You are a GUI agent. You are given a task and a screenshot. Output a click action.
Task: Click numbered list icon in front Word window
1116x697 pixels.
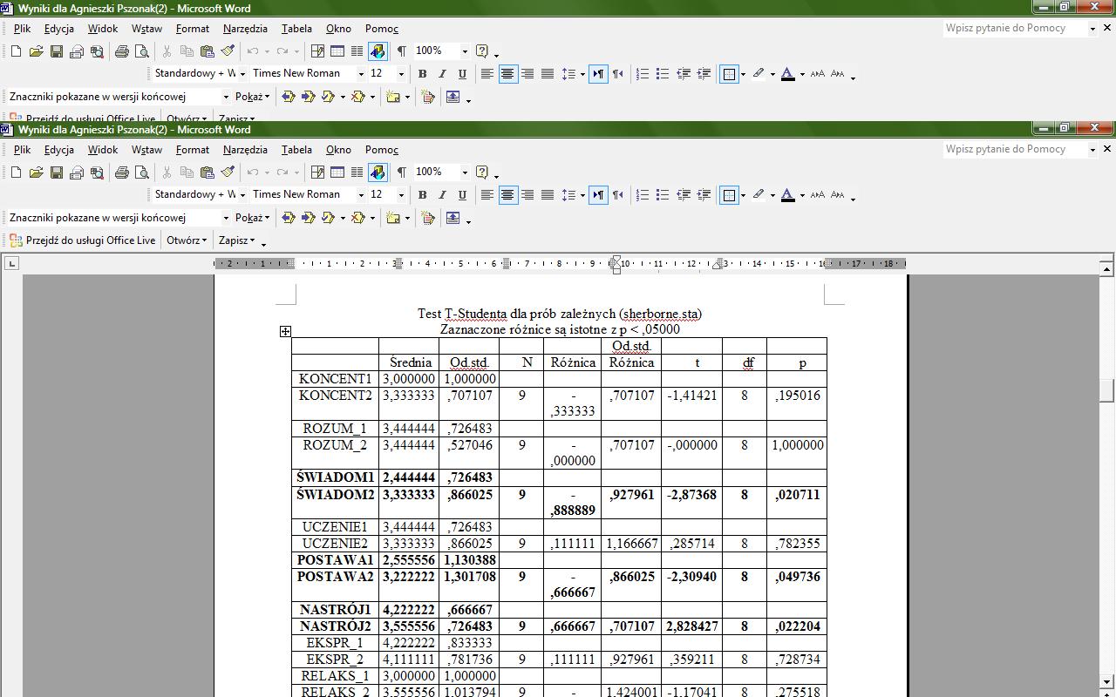(x=643, y=195)
